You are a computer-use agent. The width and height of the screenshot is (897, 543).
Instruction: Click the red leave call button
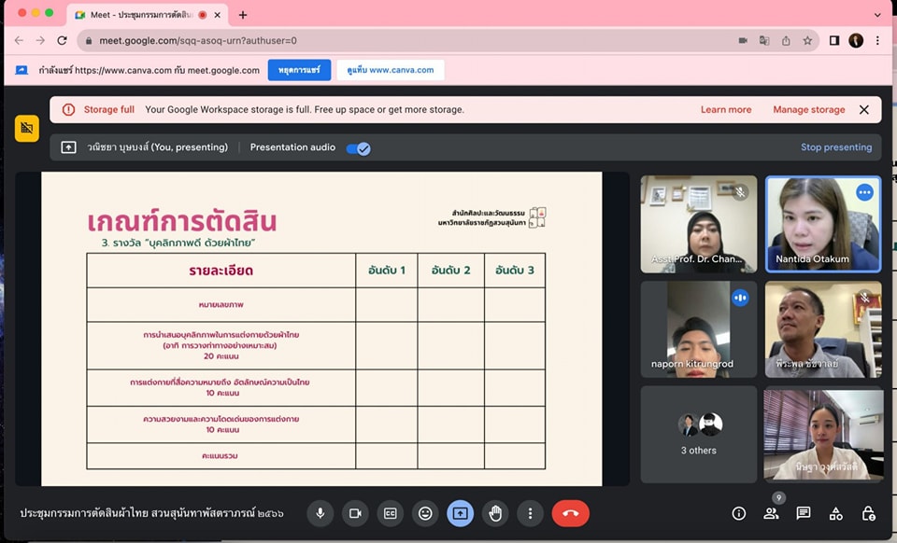pyautogui.click(x=570, y=513)
